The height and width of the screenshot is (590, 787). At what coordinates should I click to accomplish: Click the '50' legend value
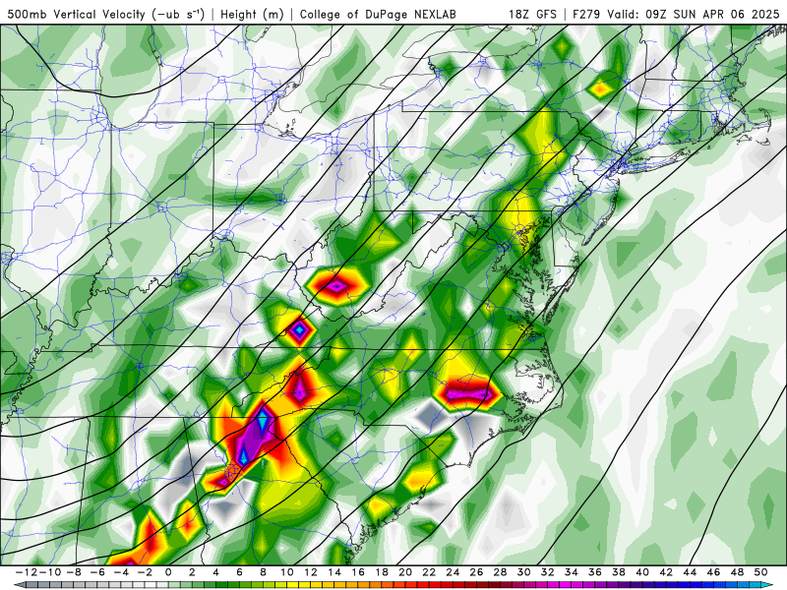tap(760, 572)
